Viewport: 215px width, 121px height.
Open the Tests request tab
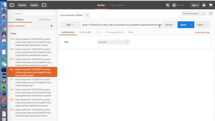[130, 32]
